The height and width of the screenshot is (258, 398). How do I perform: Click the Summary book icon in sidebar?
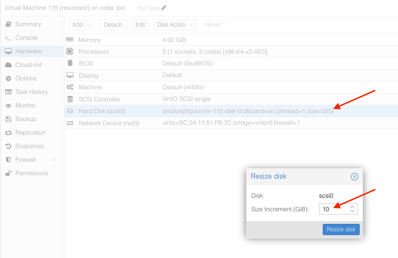[8, 24]
